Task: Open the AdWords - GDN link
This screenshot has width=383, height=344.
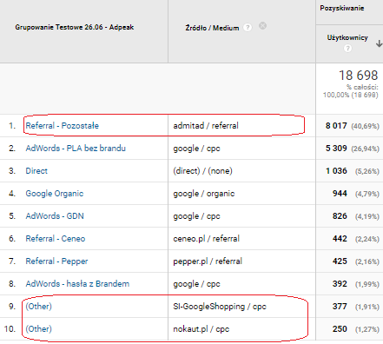Action: click(55, 216)
